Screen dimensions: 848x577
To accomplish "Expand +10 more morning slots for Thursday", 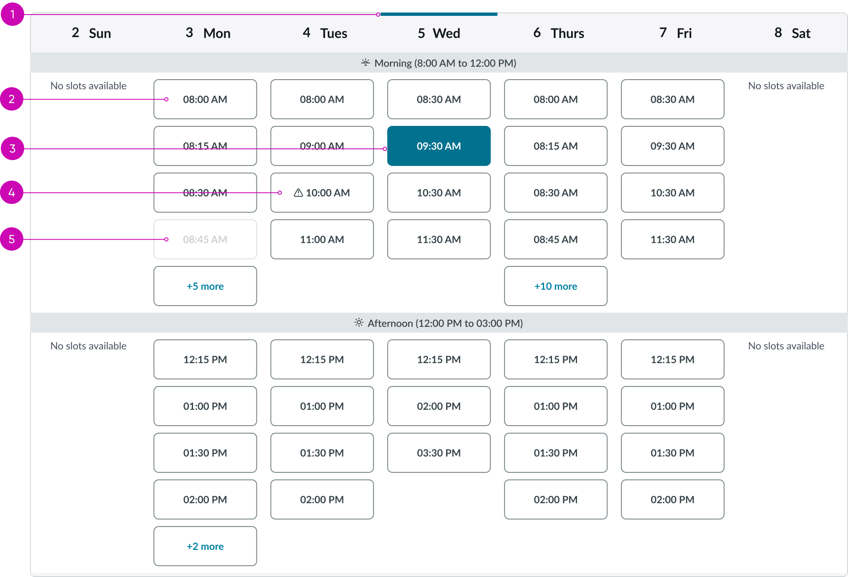I will tap(556, 286).
